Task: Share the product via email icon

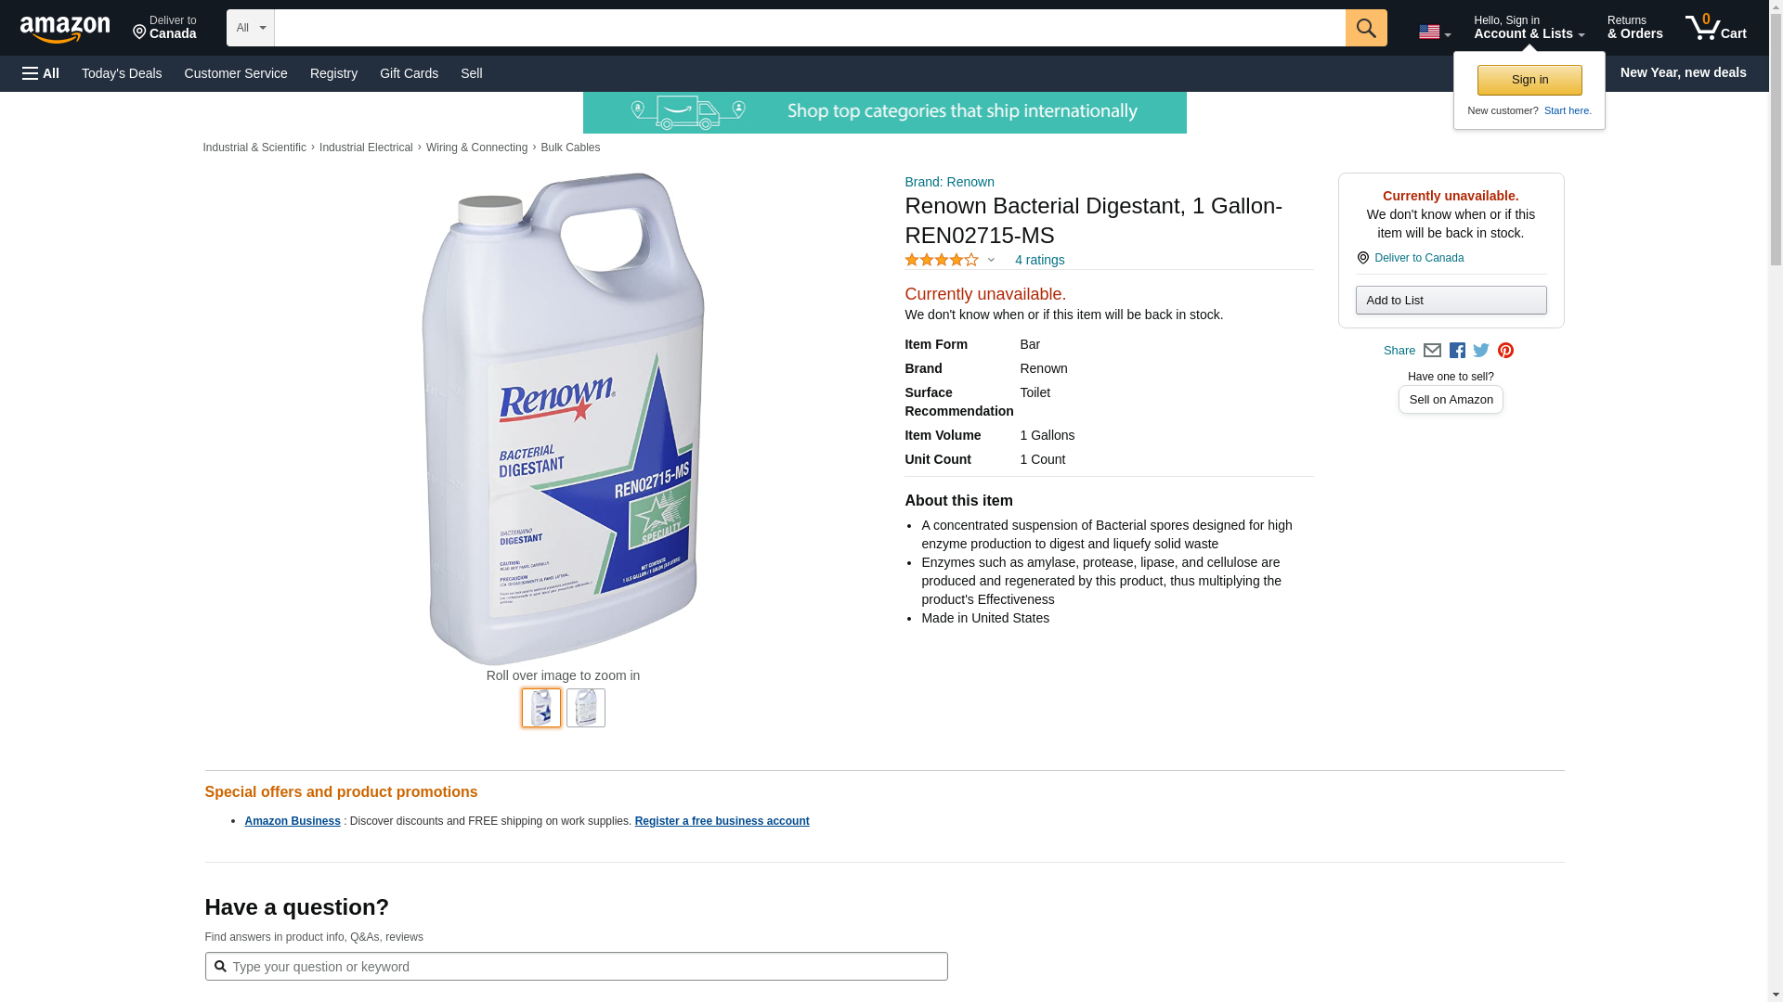Action: click(1432, 351)
